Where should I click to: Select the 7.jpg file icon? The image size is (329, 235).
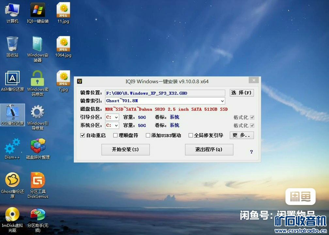[63, 81]
